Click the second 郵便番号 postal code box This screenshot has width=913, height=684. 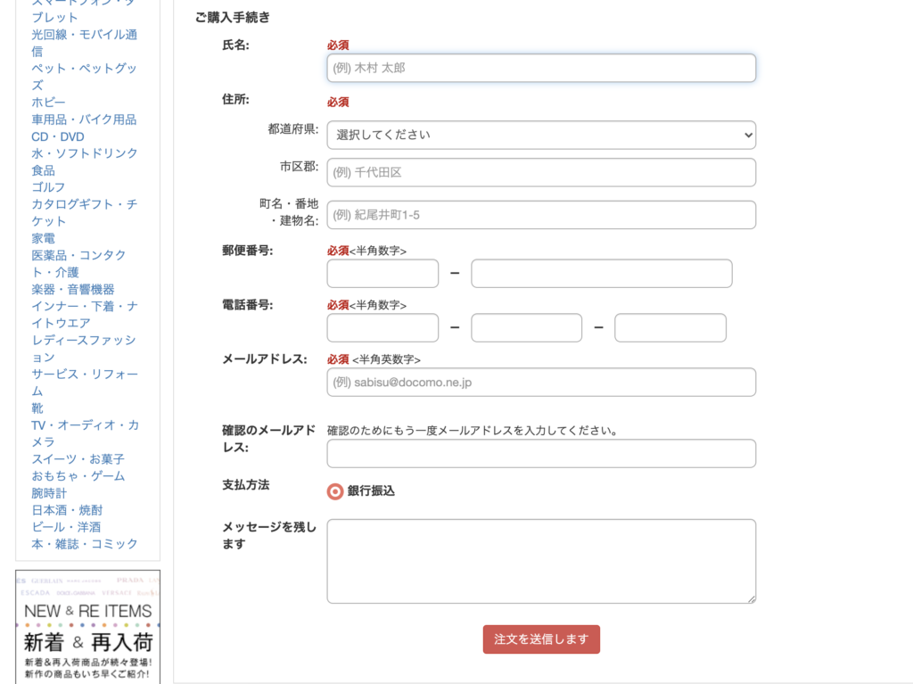601,274
